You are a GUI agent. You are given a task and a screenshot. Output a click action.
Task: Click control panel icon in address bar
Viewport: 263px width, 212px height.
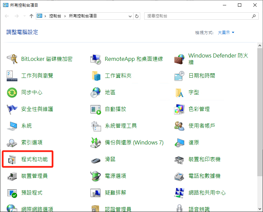pos(39,16)
